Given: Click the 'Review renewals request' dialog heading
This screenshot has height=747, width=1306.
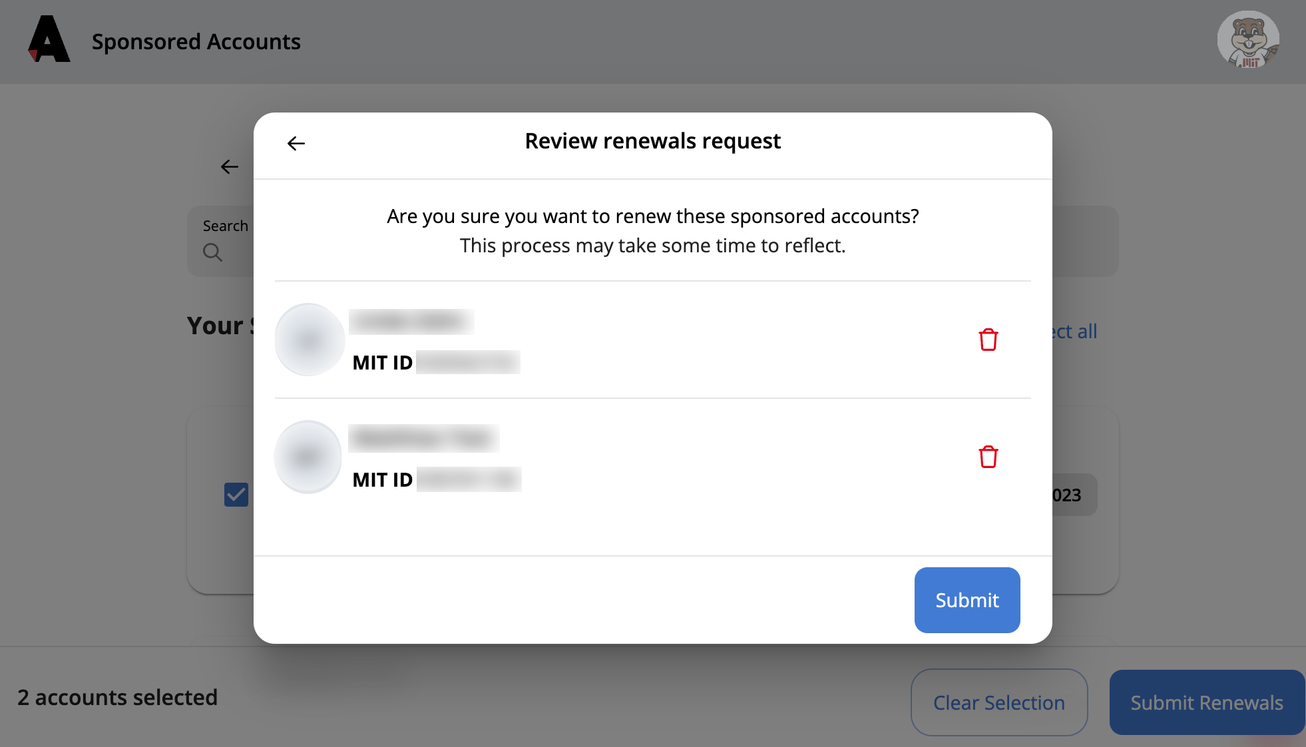Looking at the screenshot, I should (653, 141).
